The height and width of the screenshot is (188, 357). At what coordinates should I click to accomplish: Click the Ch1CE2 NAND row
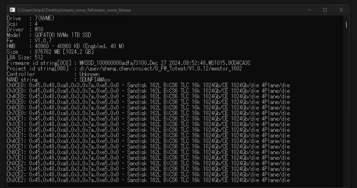(148, 169)
